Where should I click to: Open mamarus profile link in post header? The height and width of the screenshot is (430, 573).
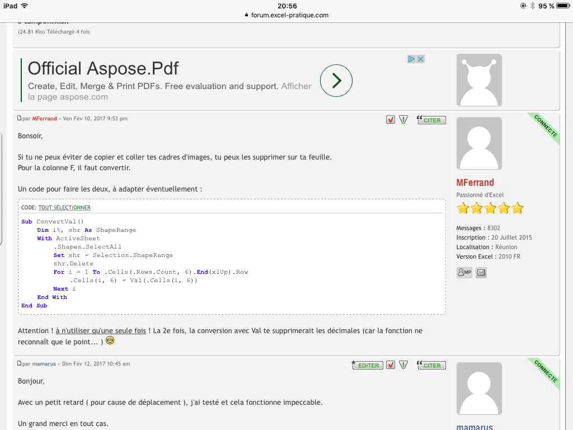click(x=44, y=364)
